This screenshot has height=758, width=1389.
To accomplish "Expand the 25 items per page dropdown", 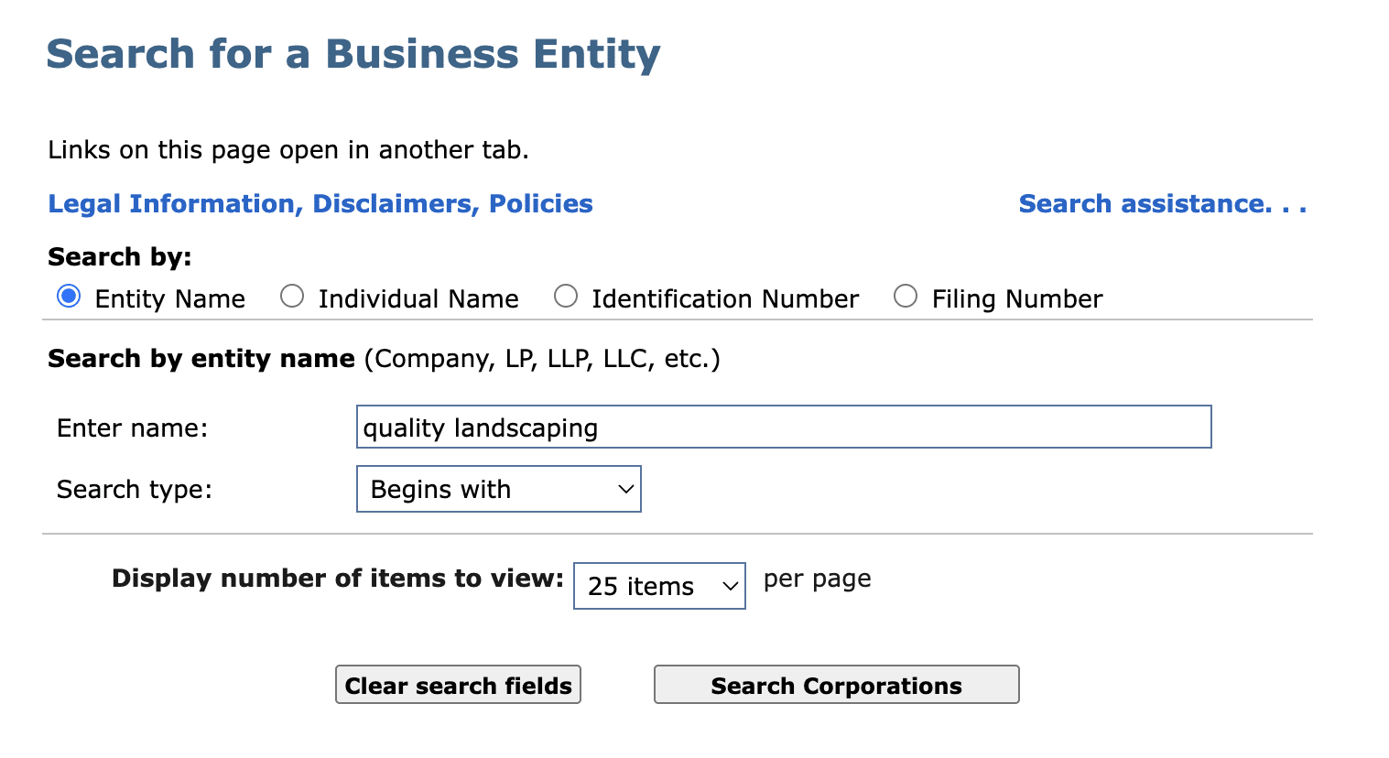I will tap(658, 586).
